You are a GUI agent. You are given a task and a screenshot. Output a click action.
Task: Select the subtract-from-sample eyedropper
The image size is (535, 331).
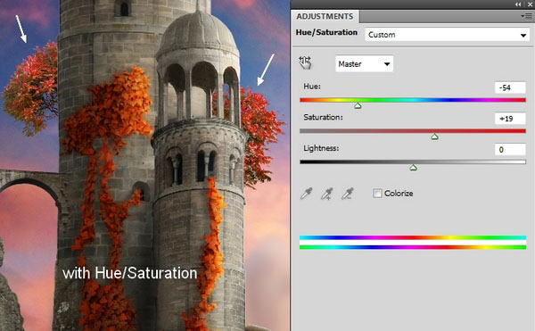point(348,194)
